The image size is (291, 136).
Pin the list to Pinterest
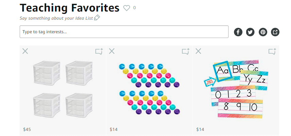point(263,32)
